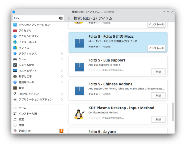Remove Fcitx 5 Chinese Addons
This screenshot has width=186, height=147.
click(158, 96)
